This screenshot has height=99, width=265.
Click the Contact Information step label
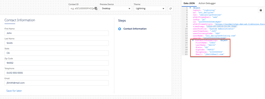[x=135, y=29]
